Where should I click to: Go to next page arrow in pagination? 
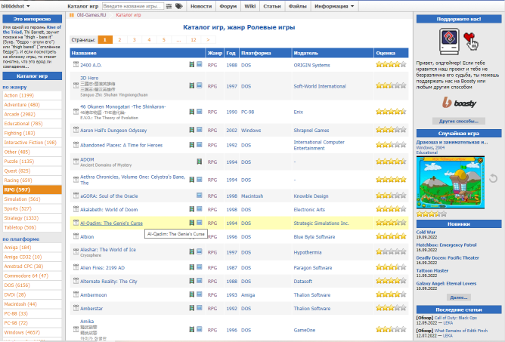pyautogui.click(x=215, y=39)
